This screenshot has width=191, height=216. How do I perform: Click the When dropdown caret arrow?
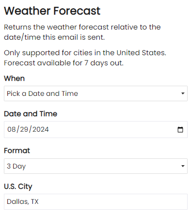pos(183,93)
